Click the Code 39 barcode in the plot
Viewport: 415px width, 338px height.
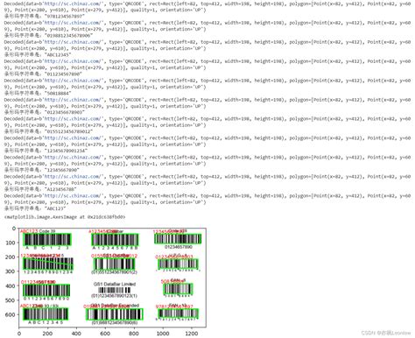[47, 240]
